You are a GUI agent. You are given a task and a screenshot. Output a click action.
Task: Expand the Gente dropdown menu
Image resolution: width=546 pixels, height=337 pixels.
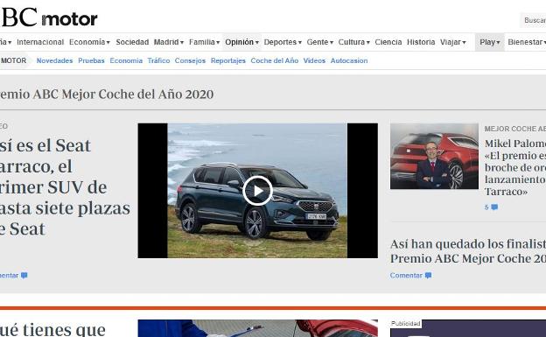319,42
